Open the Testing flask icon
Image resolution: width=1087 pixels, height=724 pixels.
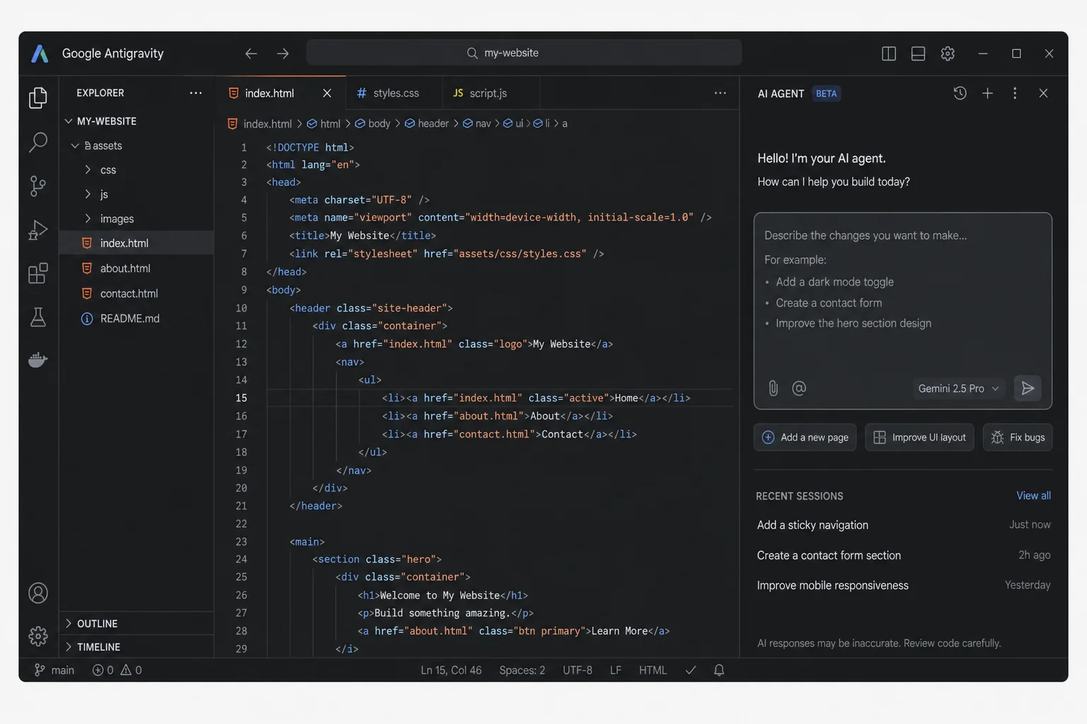[x=38, y=317]
